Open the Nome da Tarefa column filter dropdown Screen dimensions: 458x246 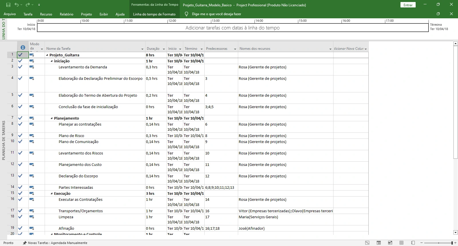pos(143,49)
